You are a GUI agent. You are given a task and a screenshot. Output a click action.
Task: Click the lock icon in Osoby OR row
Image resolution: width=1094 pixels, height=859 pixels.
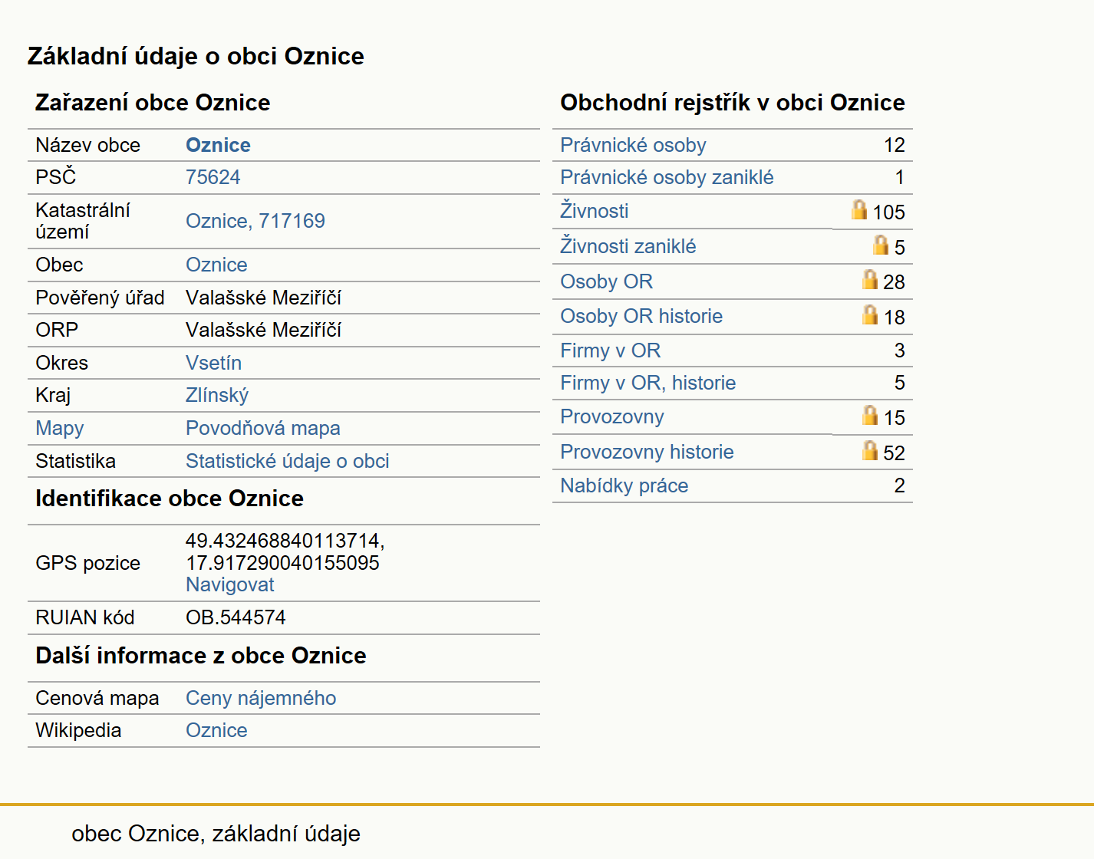pyautogui.click(x=870, y=279)
